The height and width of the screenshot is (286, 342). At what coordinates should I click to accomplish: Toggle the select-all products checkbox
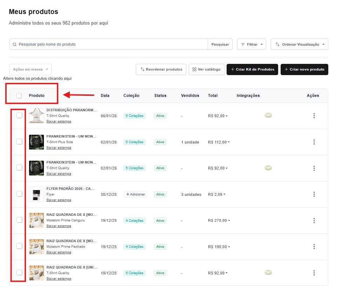pyautogui.click(x=19, y=96)
